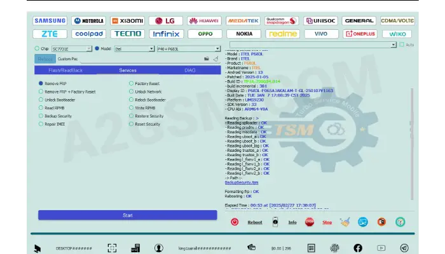
Task: Open the Xiaomi brand section
Action: coord(127,21)
